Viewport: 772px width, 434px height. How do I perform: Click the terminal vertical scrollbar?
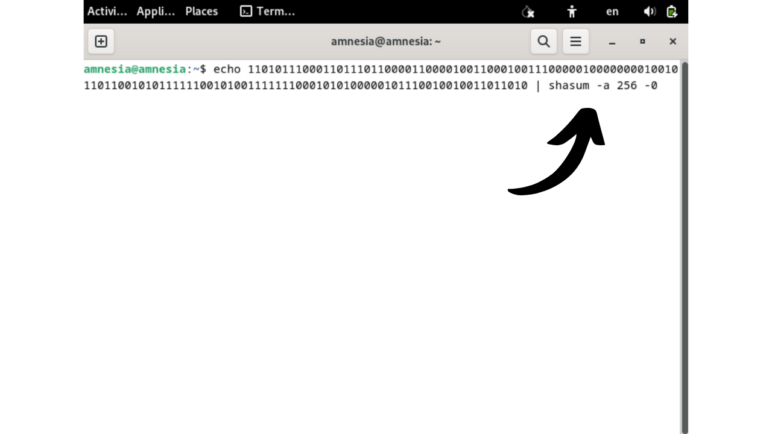coord(684,247)
